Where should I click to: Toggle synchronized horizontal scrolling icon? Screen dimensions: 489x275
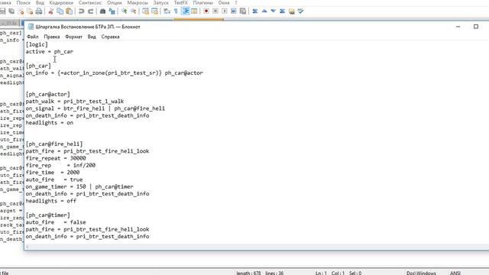[154, 11]
